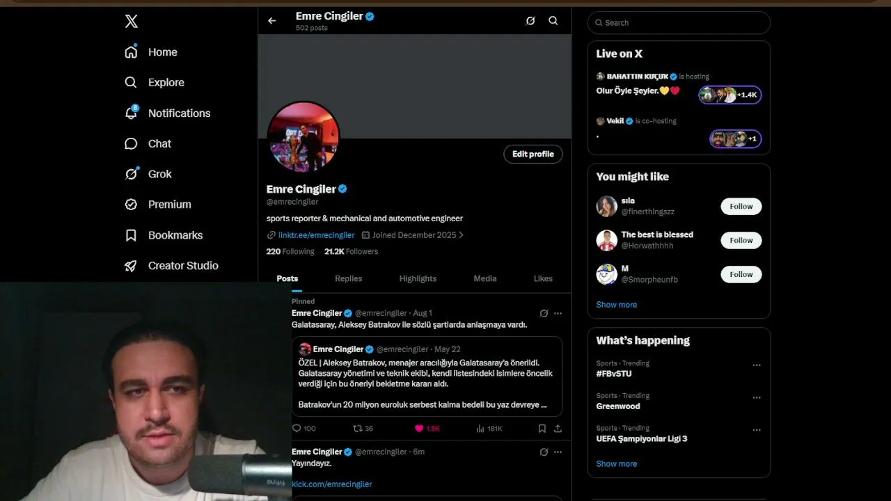Open more options for UEFA Şampiyonlar Ligi trend

coord(757,430)
